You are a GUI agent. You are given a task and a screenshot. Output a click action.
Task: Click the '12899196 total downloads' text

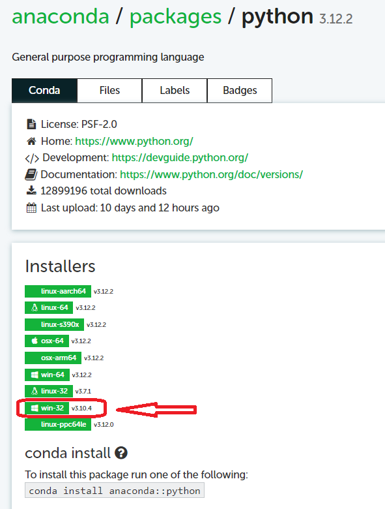click(104, 191)
